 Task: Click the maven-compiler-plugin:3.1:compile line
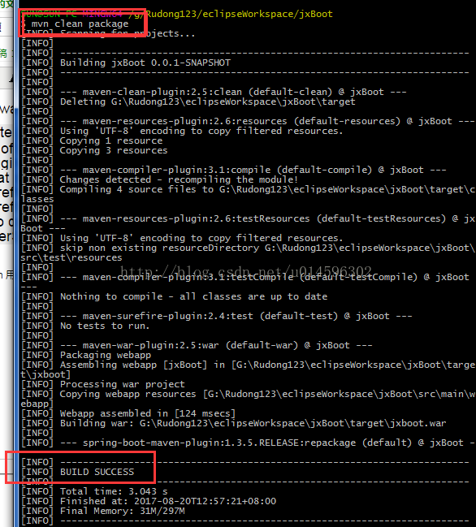click(x=234, y=170)
